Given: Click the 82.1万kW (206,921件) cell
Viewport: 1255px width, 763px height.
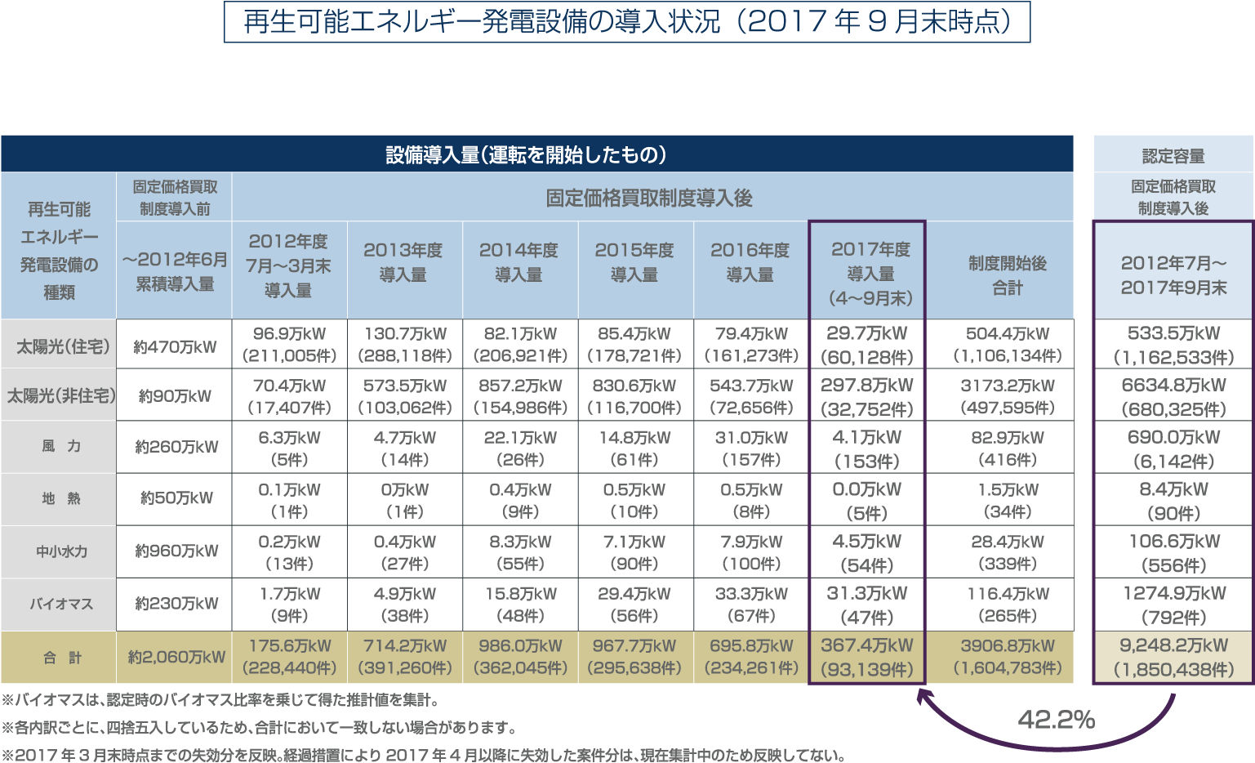Looking at the screenshot, I should pyautogui.click(x=520, y=345).
